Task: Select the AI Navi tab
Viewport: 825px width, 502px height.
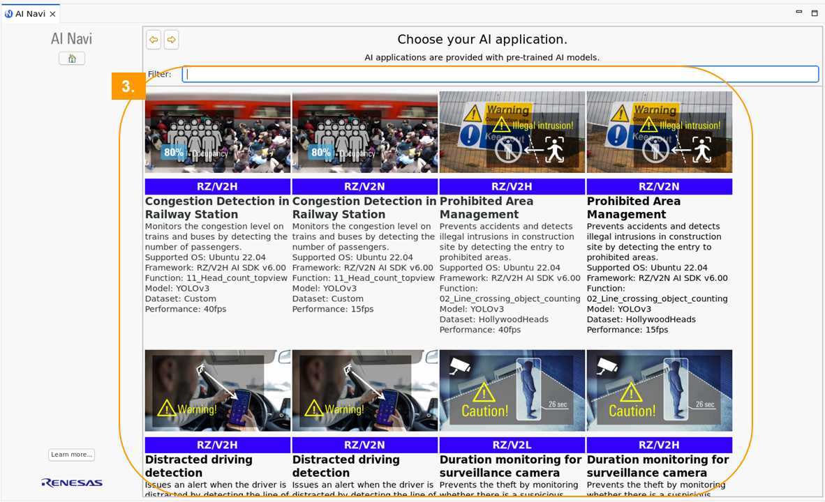Action: tap(30, 14)
